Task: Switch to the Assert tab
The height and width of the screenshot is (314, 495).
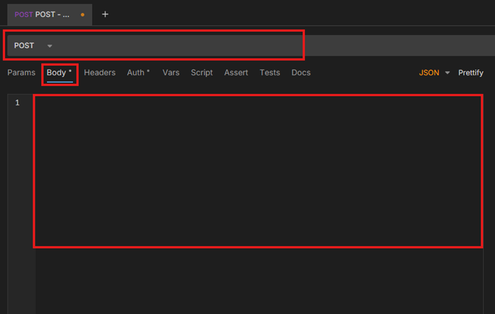Action: 236,73
